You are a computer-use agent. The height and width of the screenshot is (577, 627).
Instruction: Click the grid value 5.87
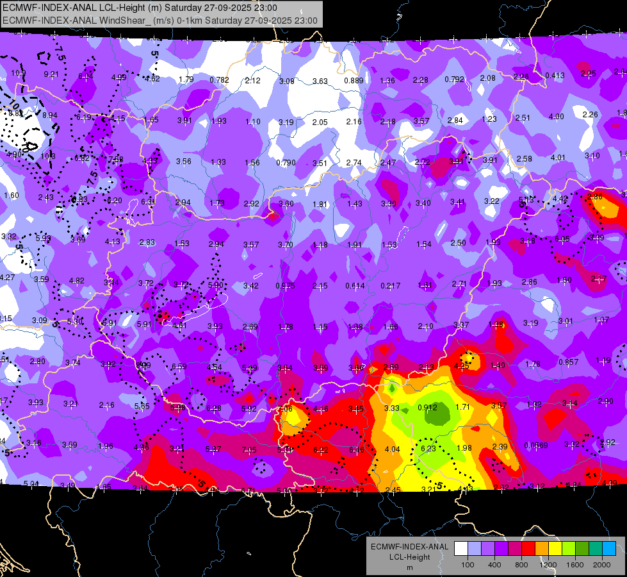(x=213, y=449)
